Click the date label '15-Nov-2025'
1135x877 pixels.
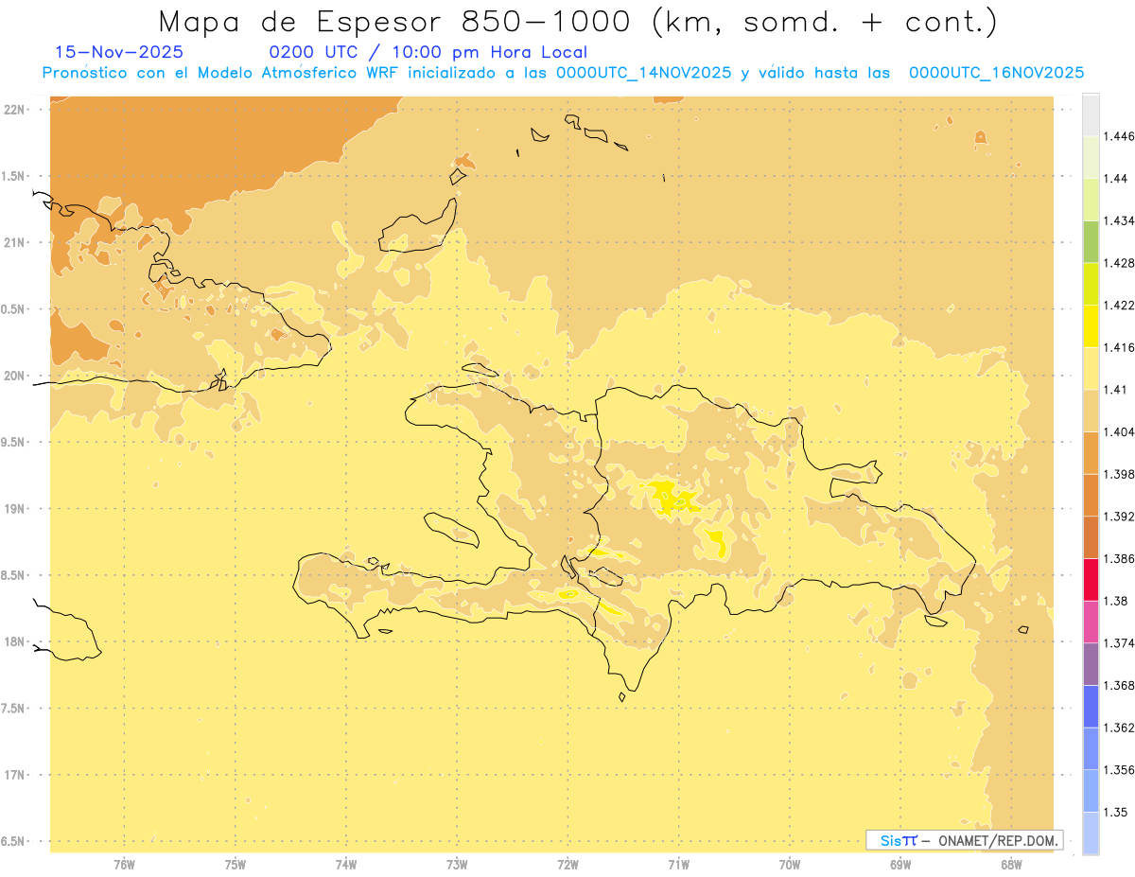(119, 52)
